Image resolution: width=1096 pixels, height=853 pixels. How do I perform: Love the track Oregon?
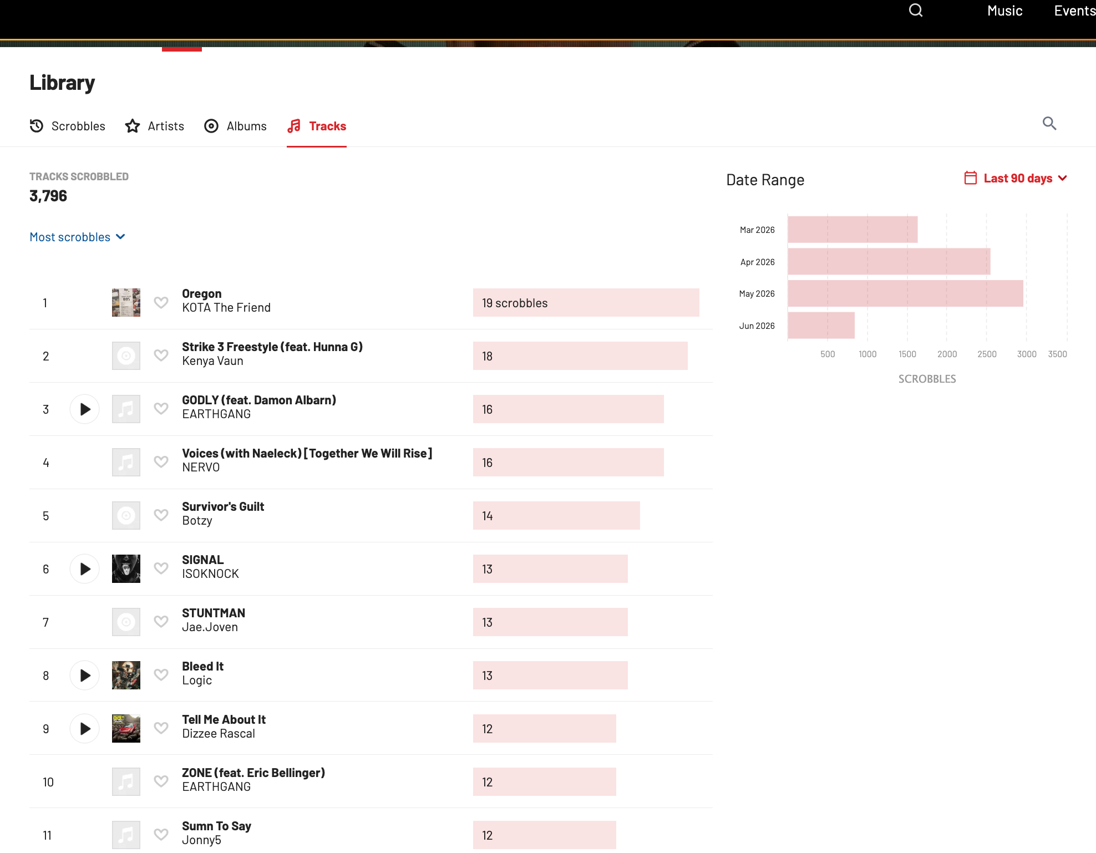(161, 302)
